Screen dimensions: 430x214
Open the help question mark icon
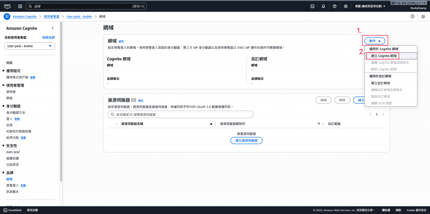click(335, 6)
